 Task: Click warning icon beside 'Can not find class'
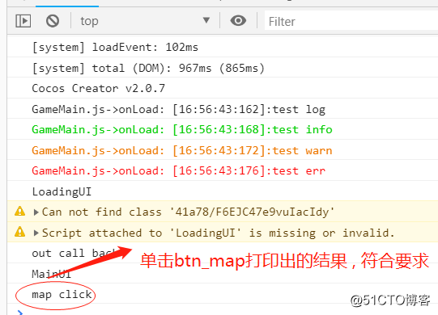19,212
